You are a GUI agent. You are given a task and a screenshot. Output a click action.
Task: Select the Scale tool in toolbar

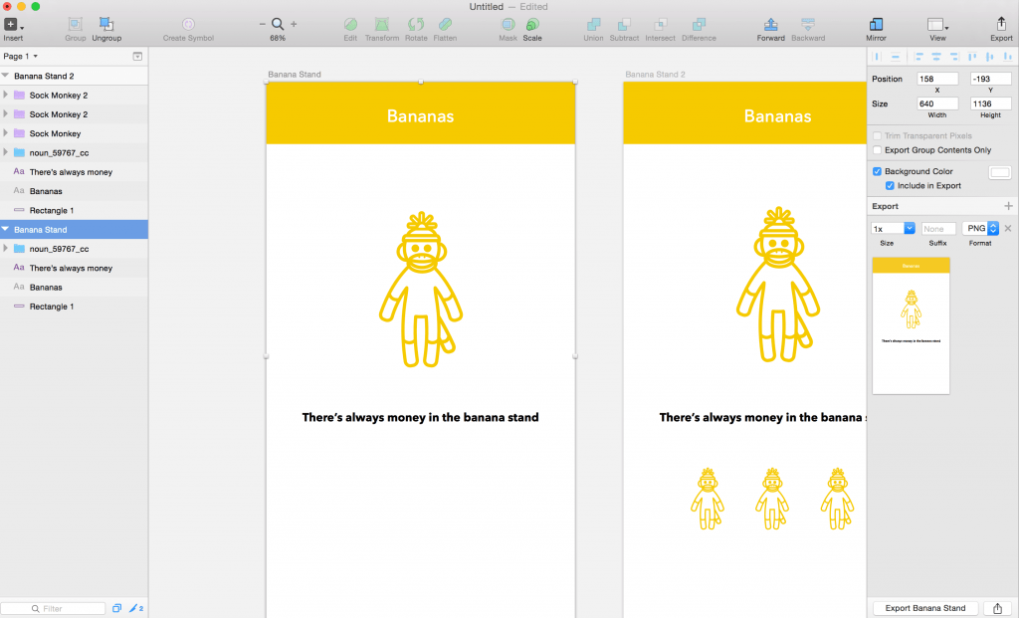(x=532, y=24)
